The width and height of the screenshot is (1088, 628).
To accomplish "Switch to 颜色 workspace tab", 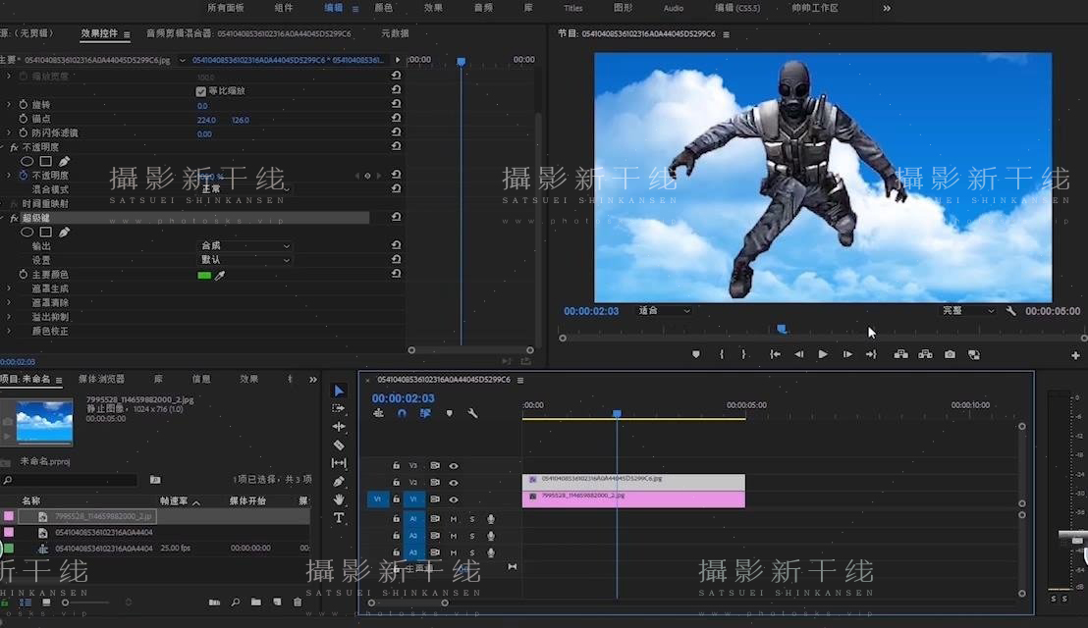I will click(x=384, y=8).
